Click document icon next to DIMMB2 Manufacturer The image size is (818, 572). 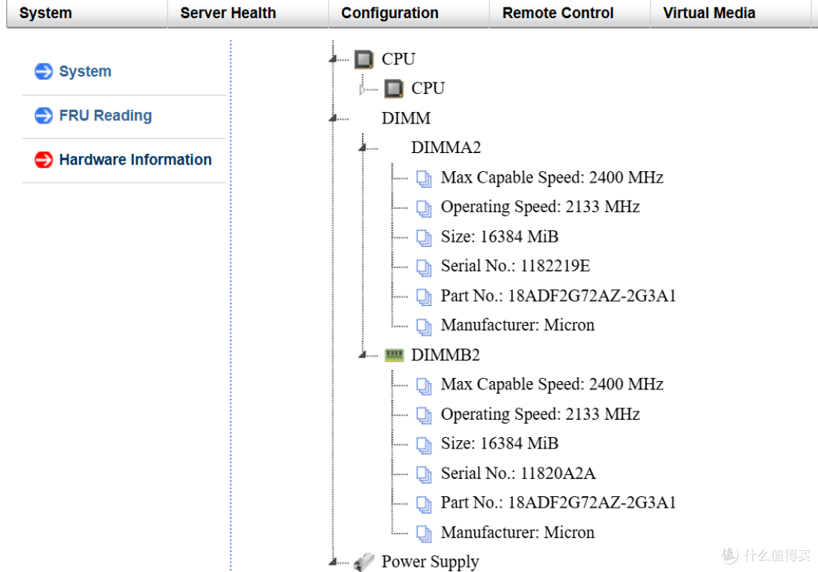(x=424, y=533)
